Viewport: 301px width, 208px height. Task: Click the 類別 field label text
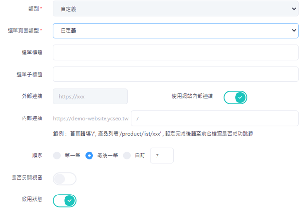coord(33,9)
